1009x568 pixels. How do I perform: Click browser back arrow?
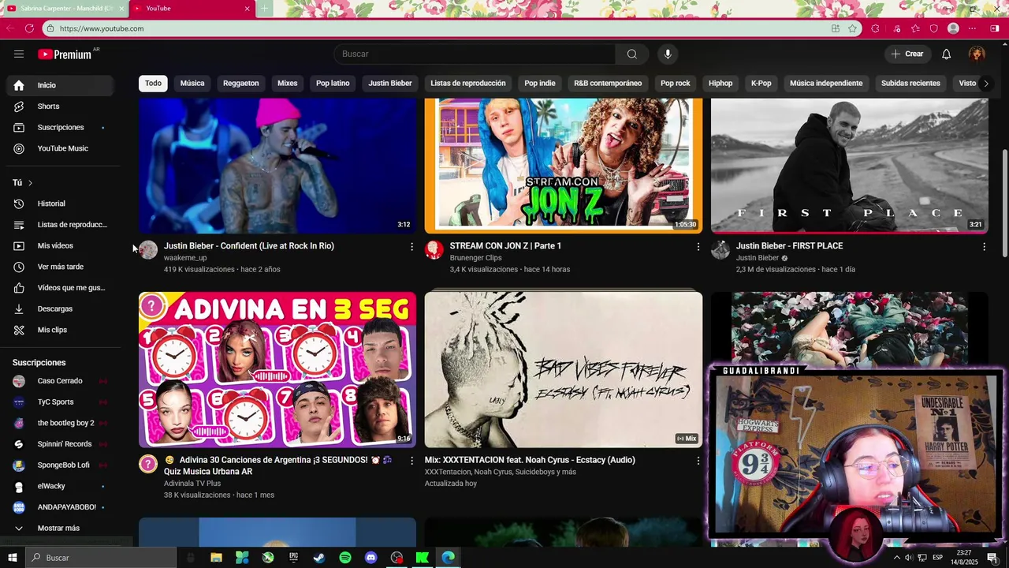(x=10, y=28)
